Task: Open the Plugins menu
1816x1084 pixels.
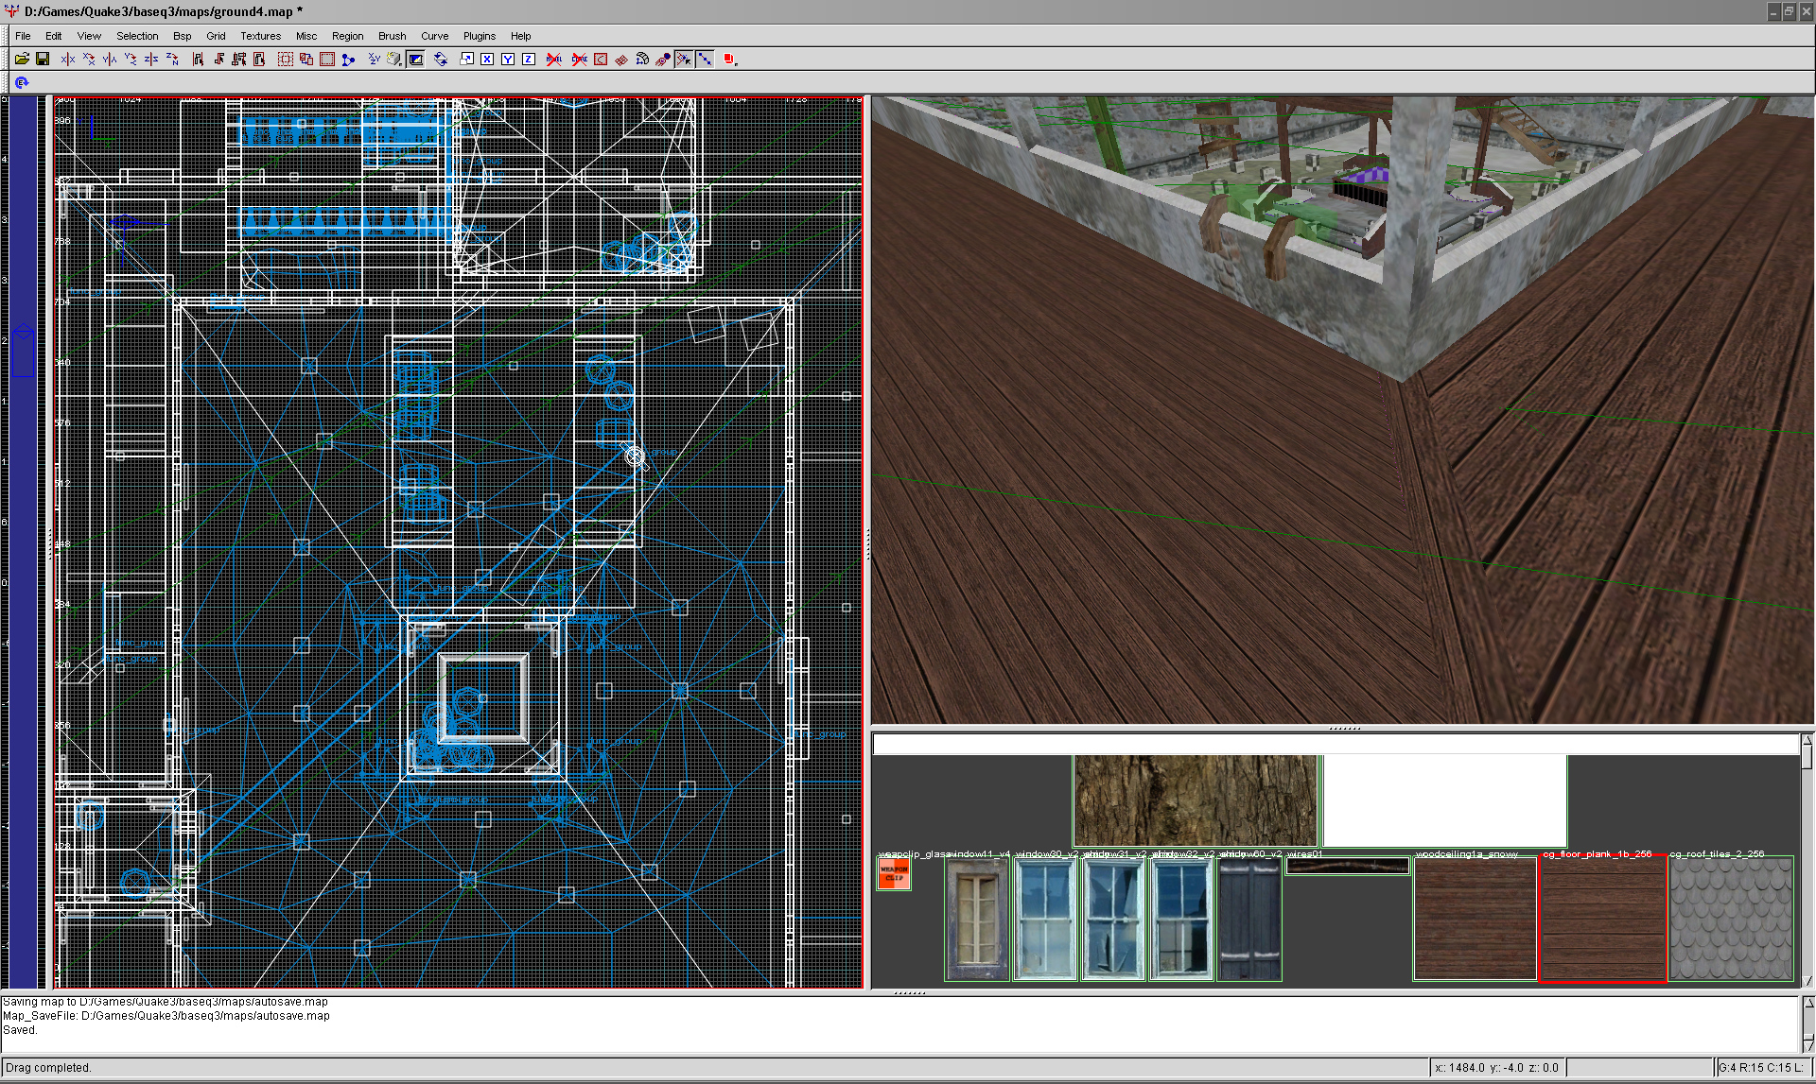Action: pos(479,36)
